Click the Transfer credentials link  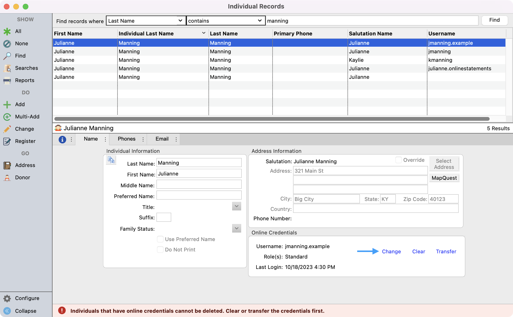[446, 251]
